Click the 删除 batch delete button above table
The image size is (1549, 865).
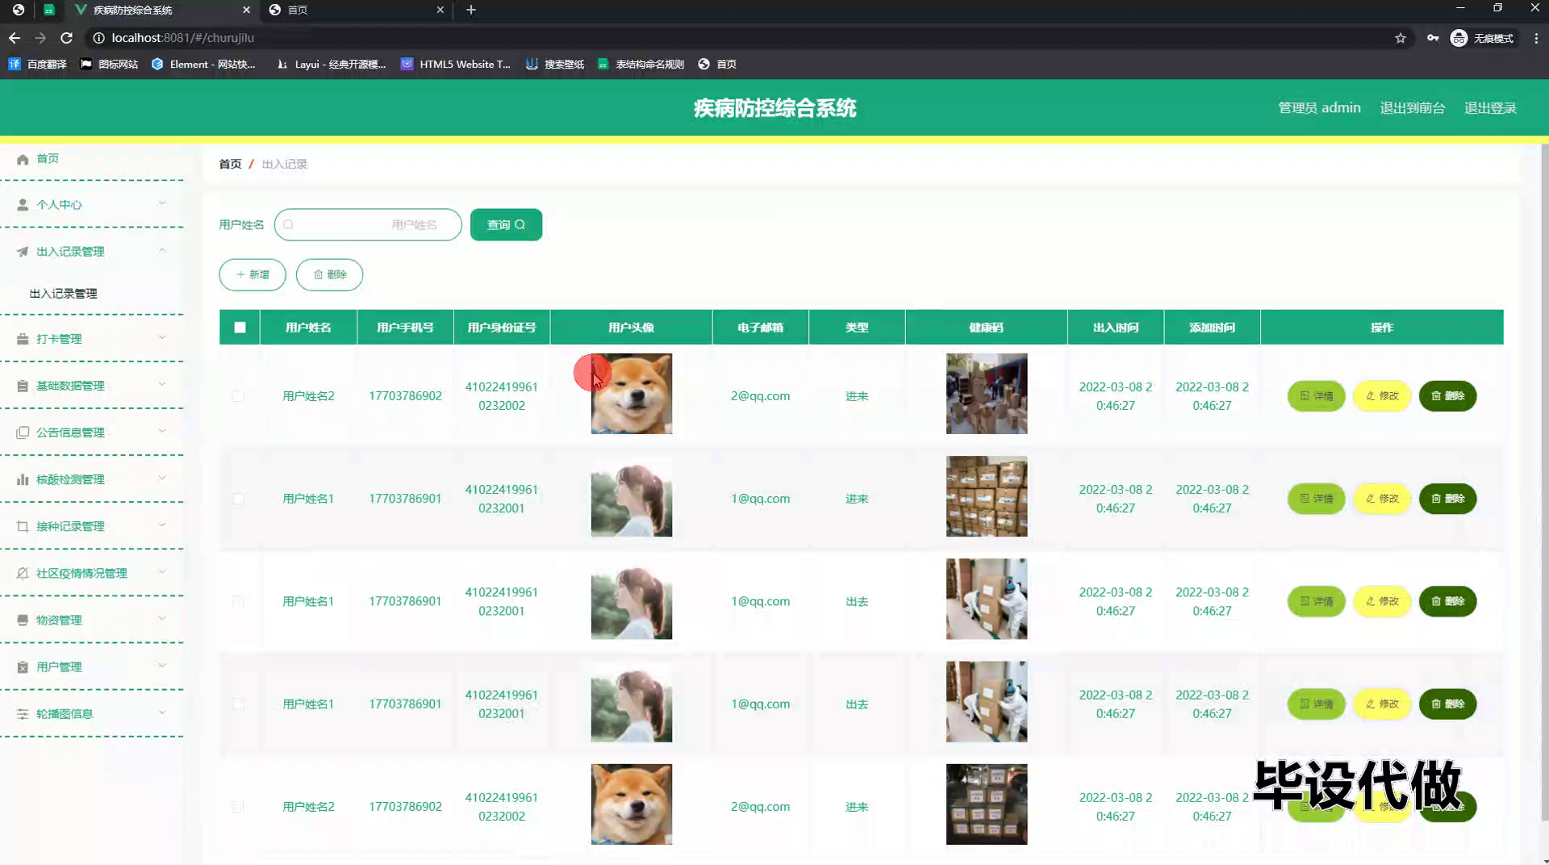point(329,274)
